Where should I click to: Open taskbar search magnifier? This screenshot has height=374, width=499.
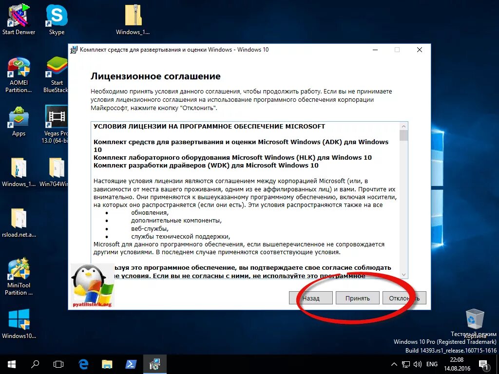click(x=35, y=364)
